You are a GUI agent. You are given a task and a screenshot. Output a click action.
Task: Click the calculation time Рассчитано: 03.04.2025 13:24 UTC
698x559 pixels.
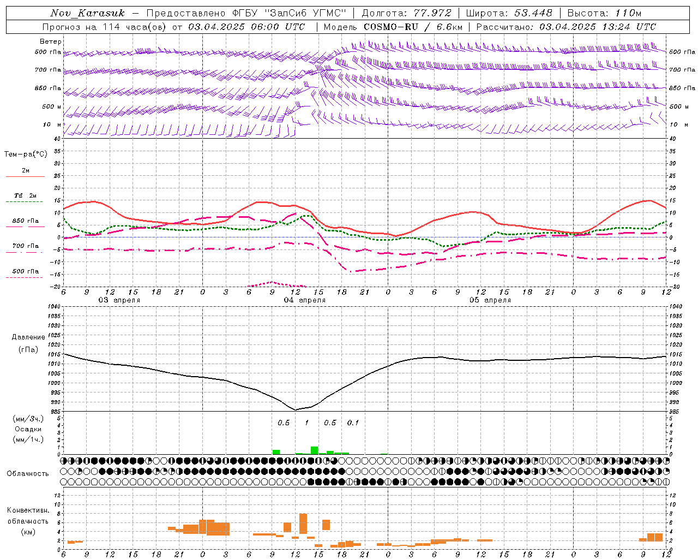click(x=566, y=27)
